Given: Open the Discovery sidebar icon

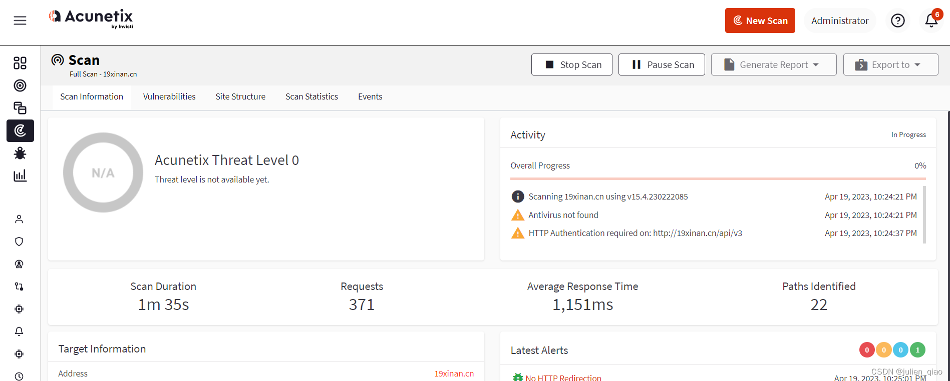Looking at the screenshot, I should point(20,108).
